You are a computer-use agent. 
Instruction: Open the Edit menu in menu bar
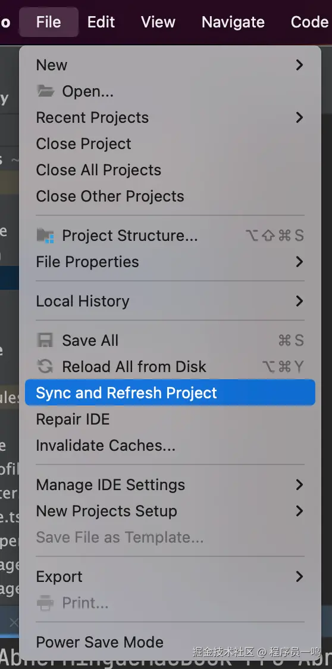(x=101, y=21)
